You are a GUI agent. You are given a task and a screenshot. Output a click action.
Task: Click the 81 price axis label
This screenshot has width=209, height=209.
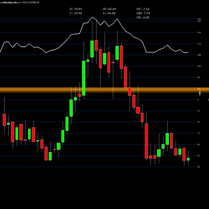tap(199, 111)
